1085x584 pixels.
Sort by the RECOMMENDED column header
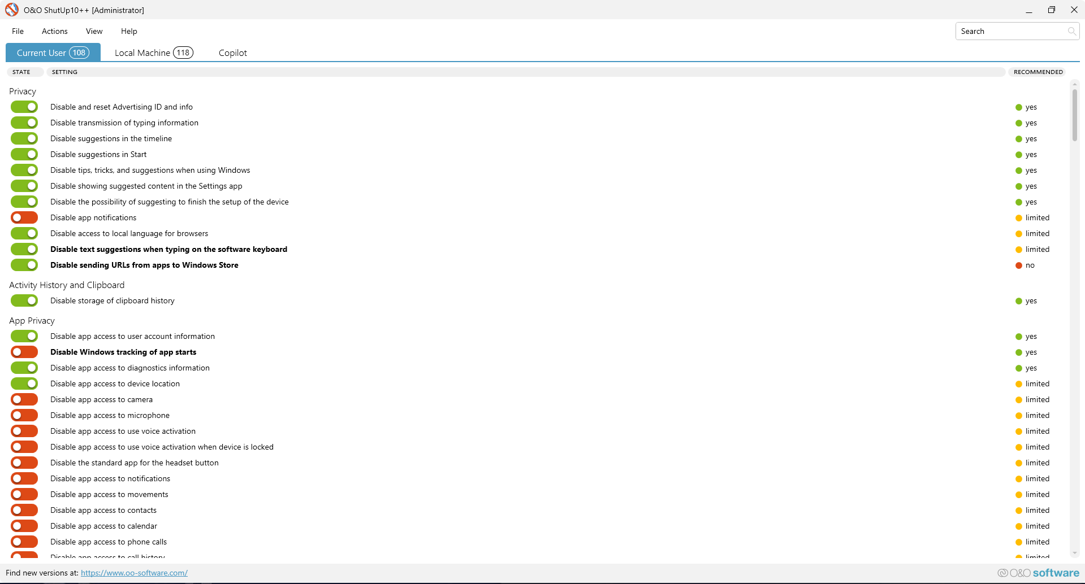pyautogui.click(x=1038, y=72)
